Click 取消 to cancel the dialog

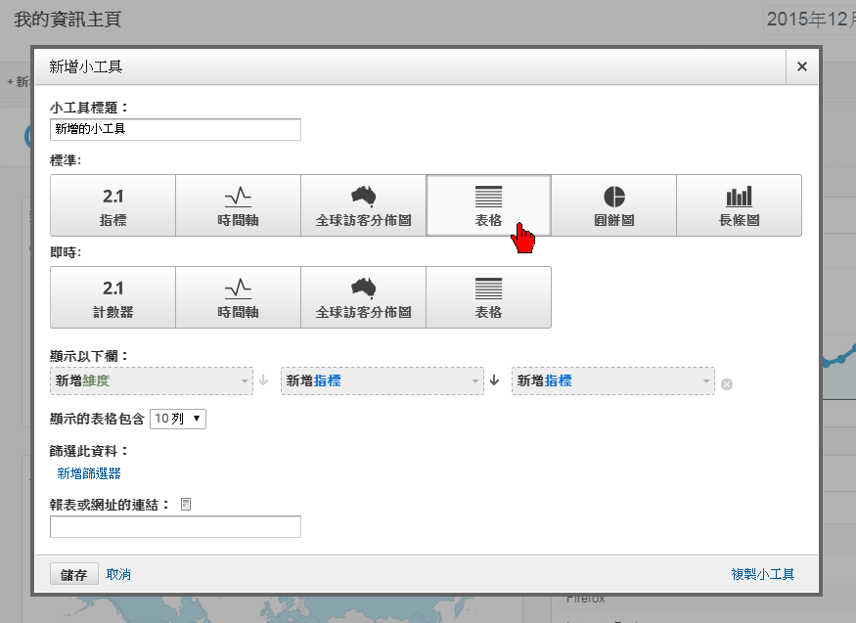[118, 574]
